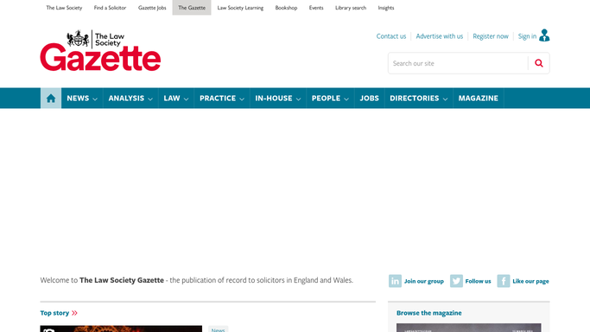Click the user profile icon beside Sign in
590x332 pixels.
coord(544,35)
